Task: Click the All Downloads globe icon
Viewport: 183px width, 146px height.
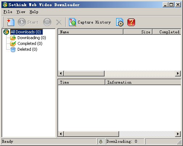Action: pyautogui.click(x=6, y=32)
